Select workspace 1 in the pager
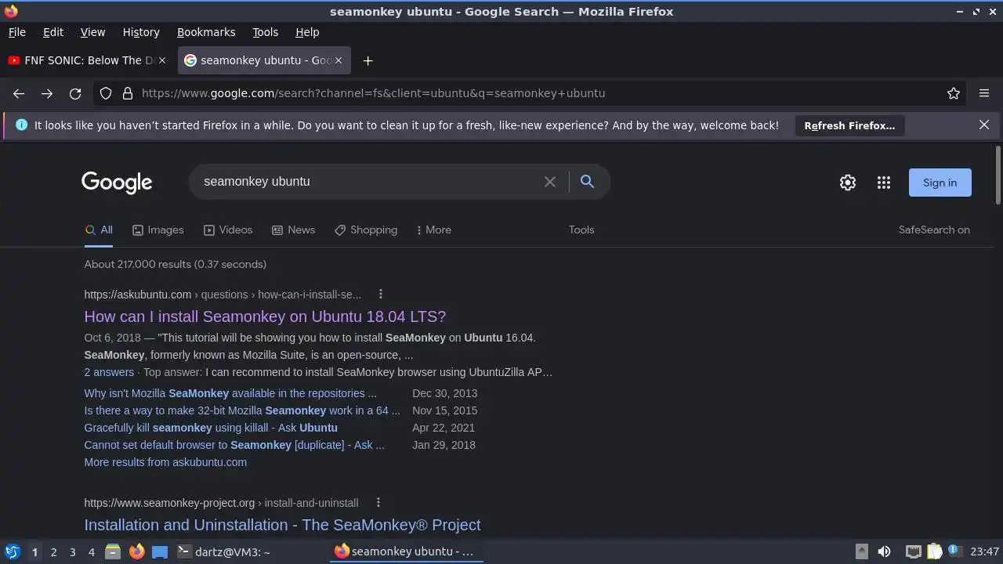This screenshot has height=564, width=1003. tap(34, 552)
